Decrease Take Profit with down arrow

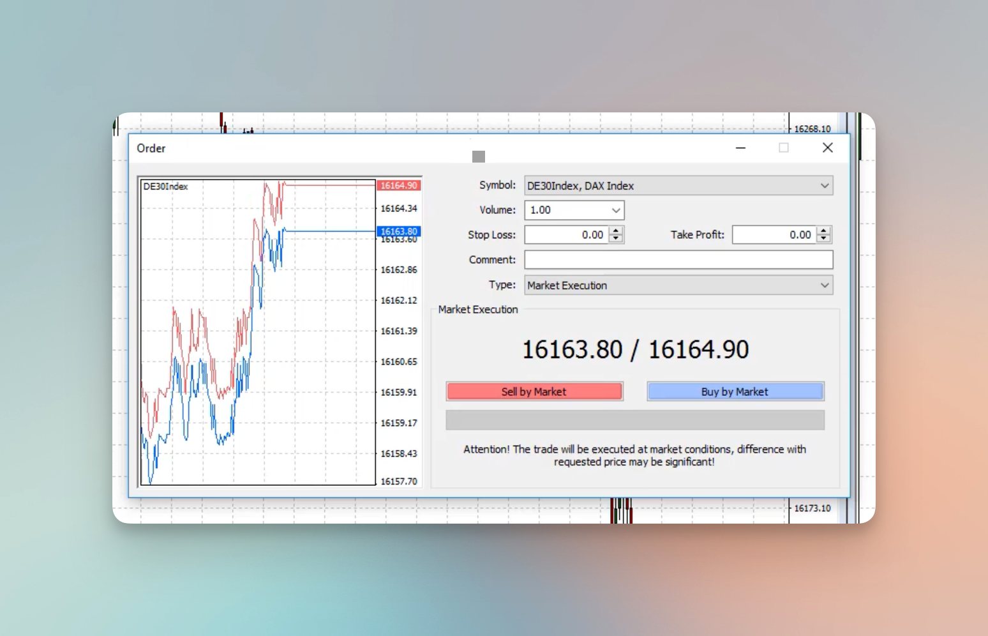pos(823,239)
